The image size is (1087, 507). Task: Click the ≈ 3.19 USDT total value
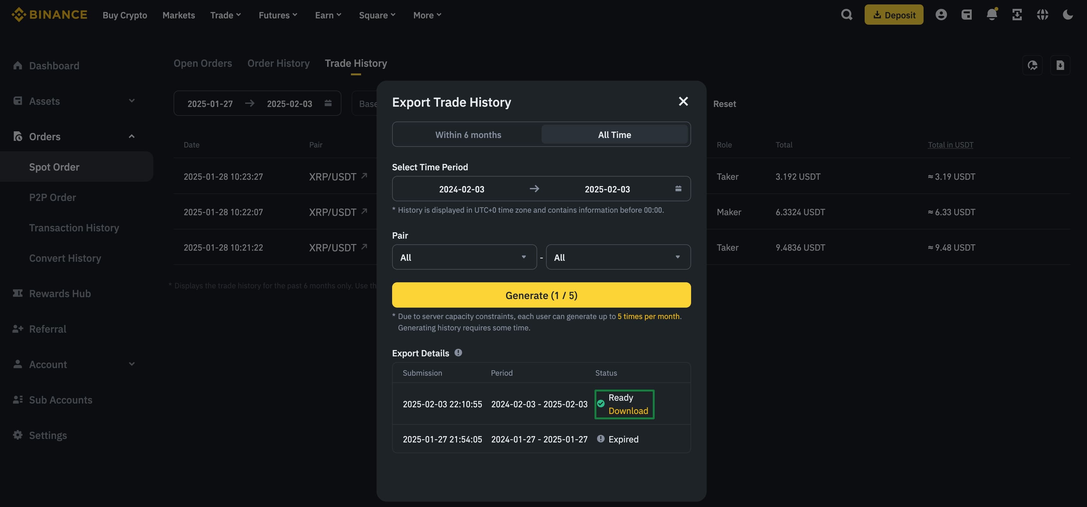951,176
